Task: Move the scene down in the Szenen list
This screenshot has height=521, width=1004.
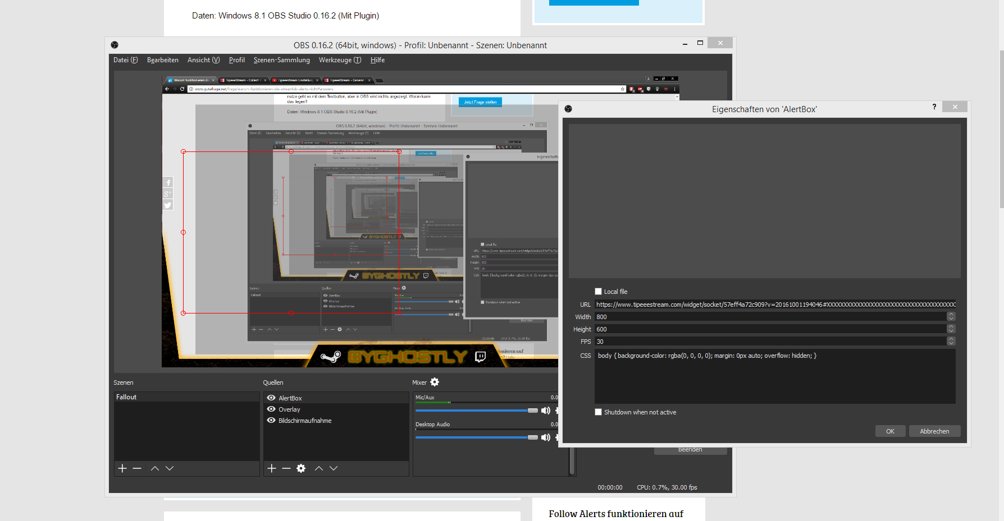Action: tap(170, 468)
